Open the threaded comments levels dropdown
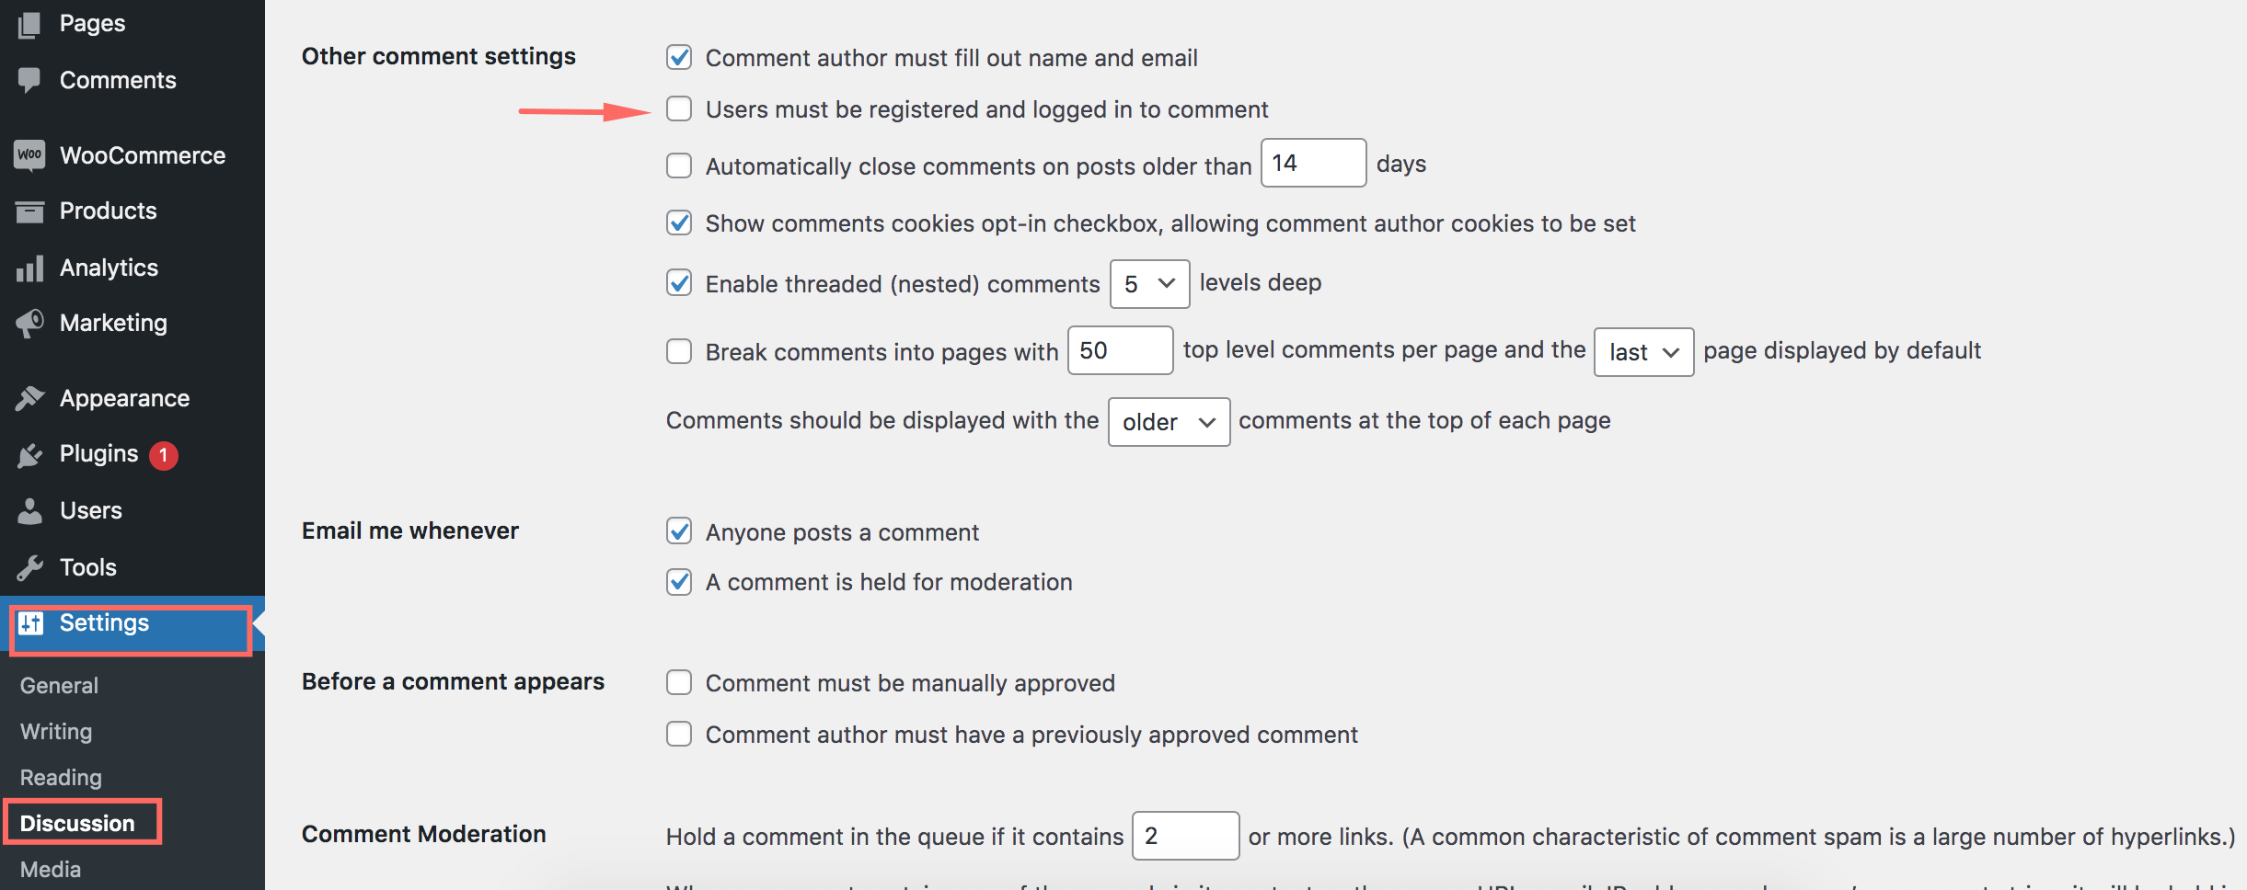This screenshot has width=2247, height=890. tap(1149, 283)
